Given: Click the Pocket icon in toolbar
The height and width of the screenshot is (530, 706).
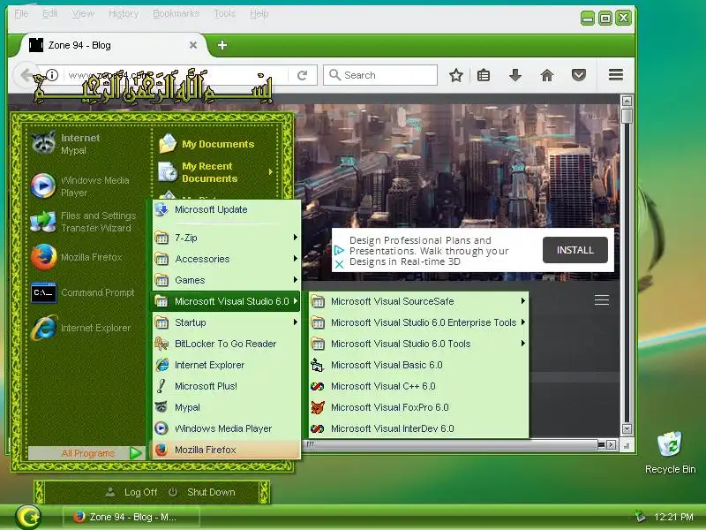Looking at the screenshot, I should point(579,75).
